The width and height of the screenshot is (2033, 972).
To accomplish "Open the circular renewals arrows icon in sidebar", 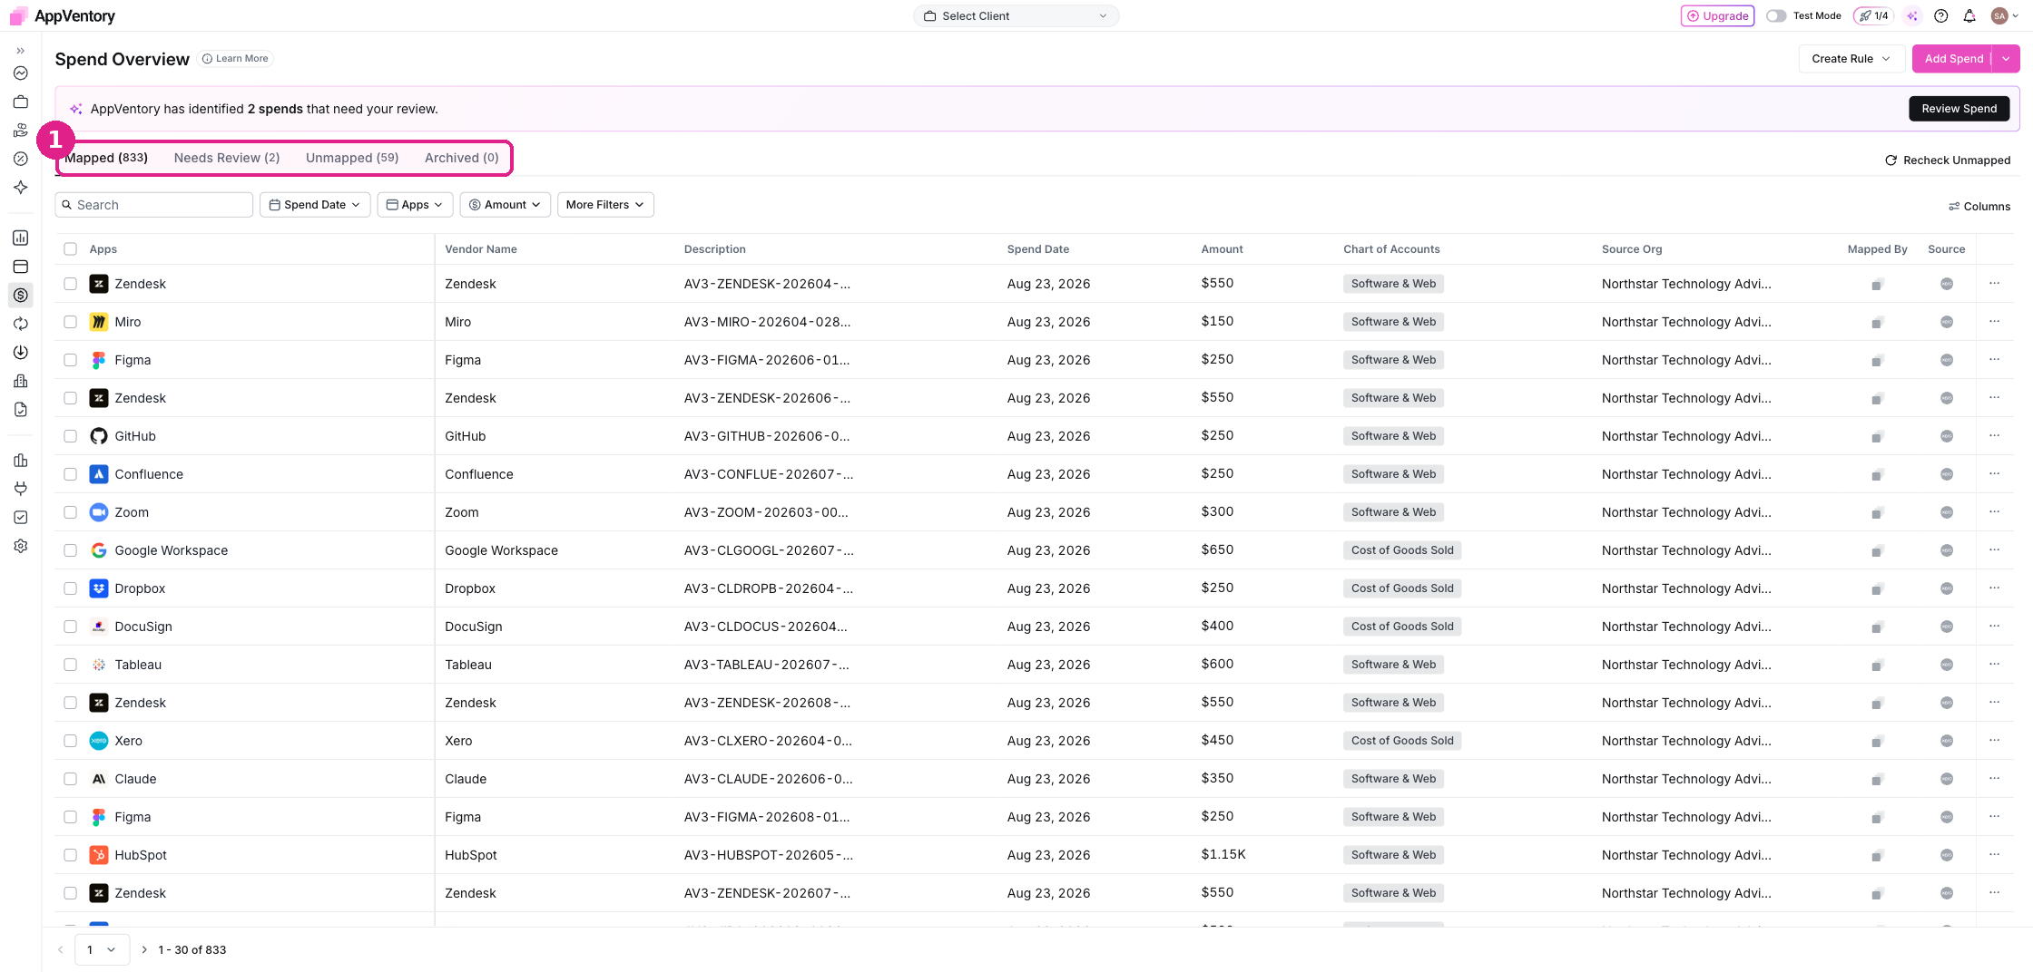I will coord(20,324).
